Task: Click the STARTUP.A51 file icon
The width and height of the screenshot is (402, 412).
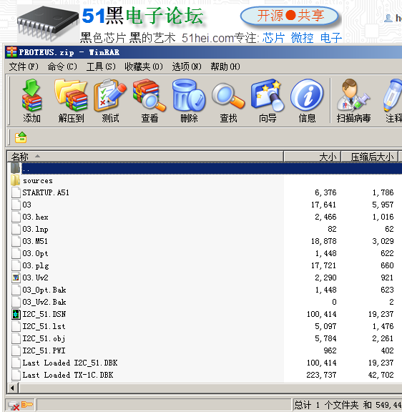Action: [16, 192]
